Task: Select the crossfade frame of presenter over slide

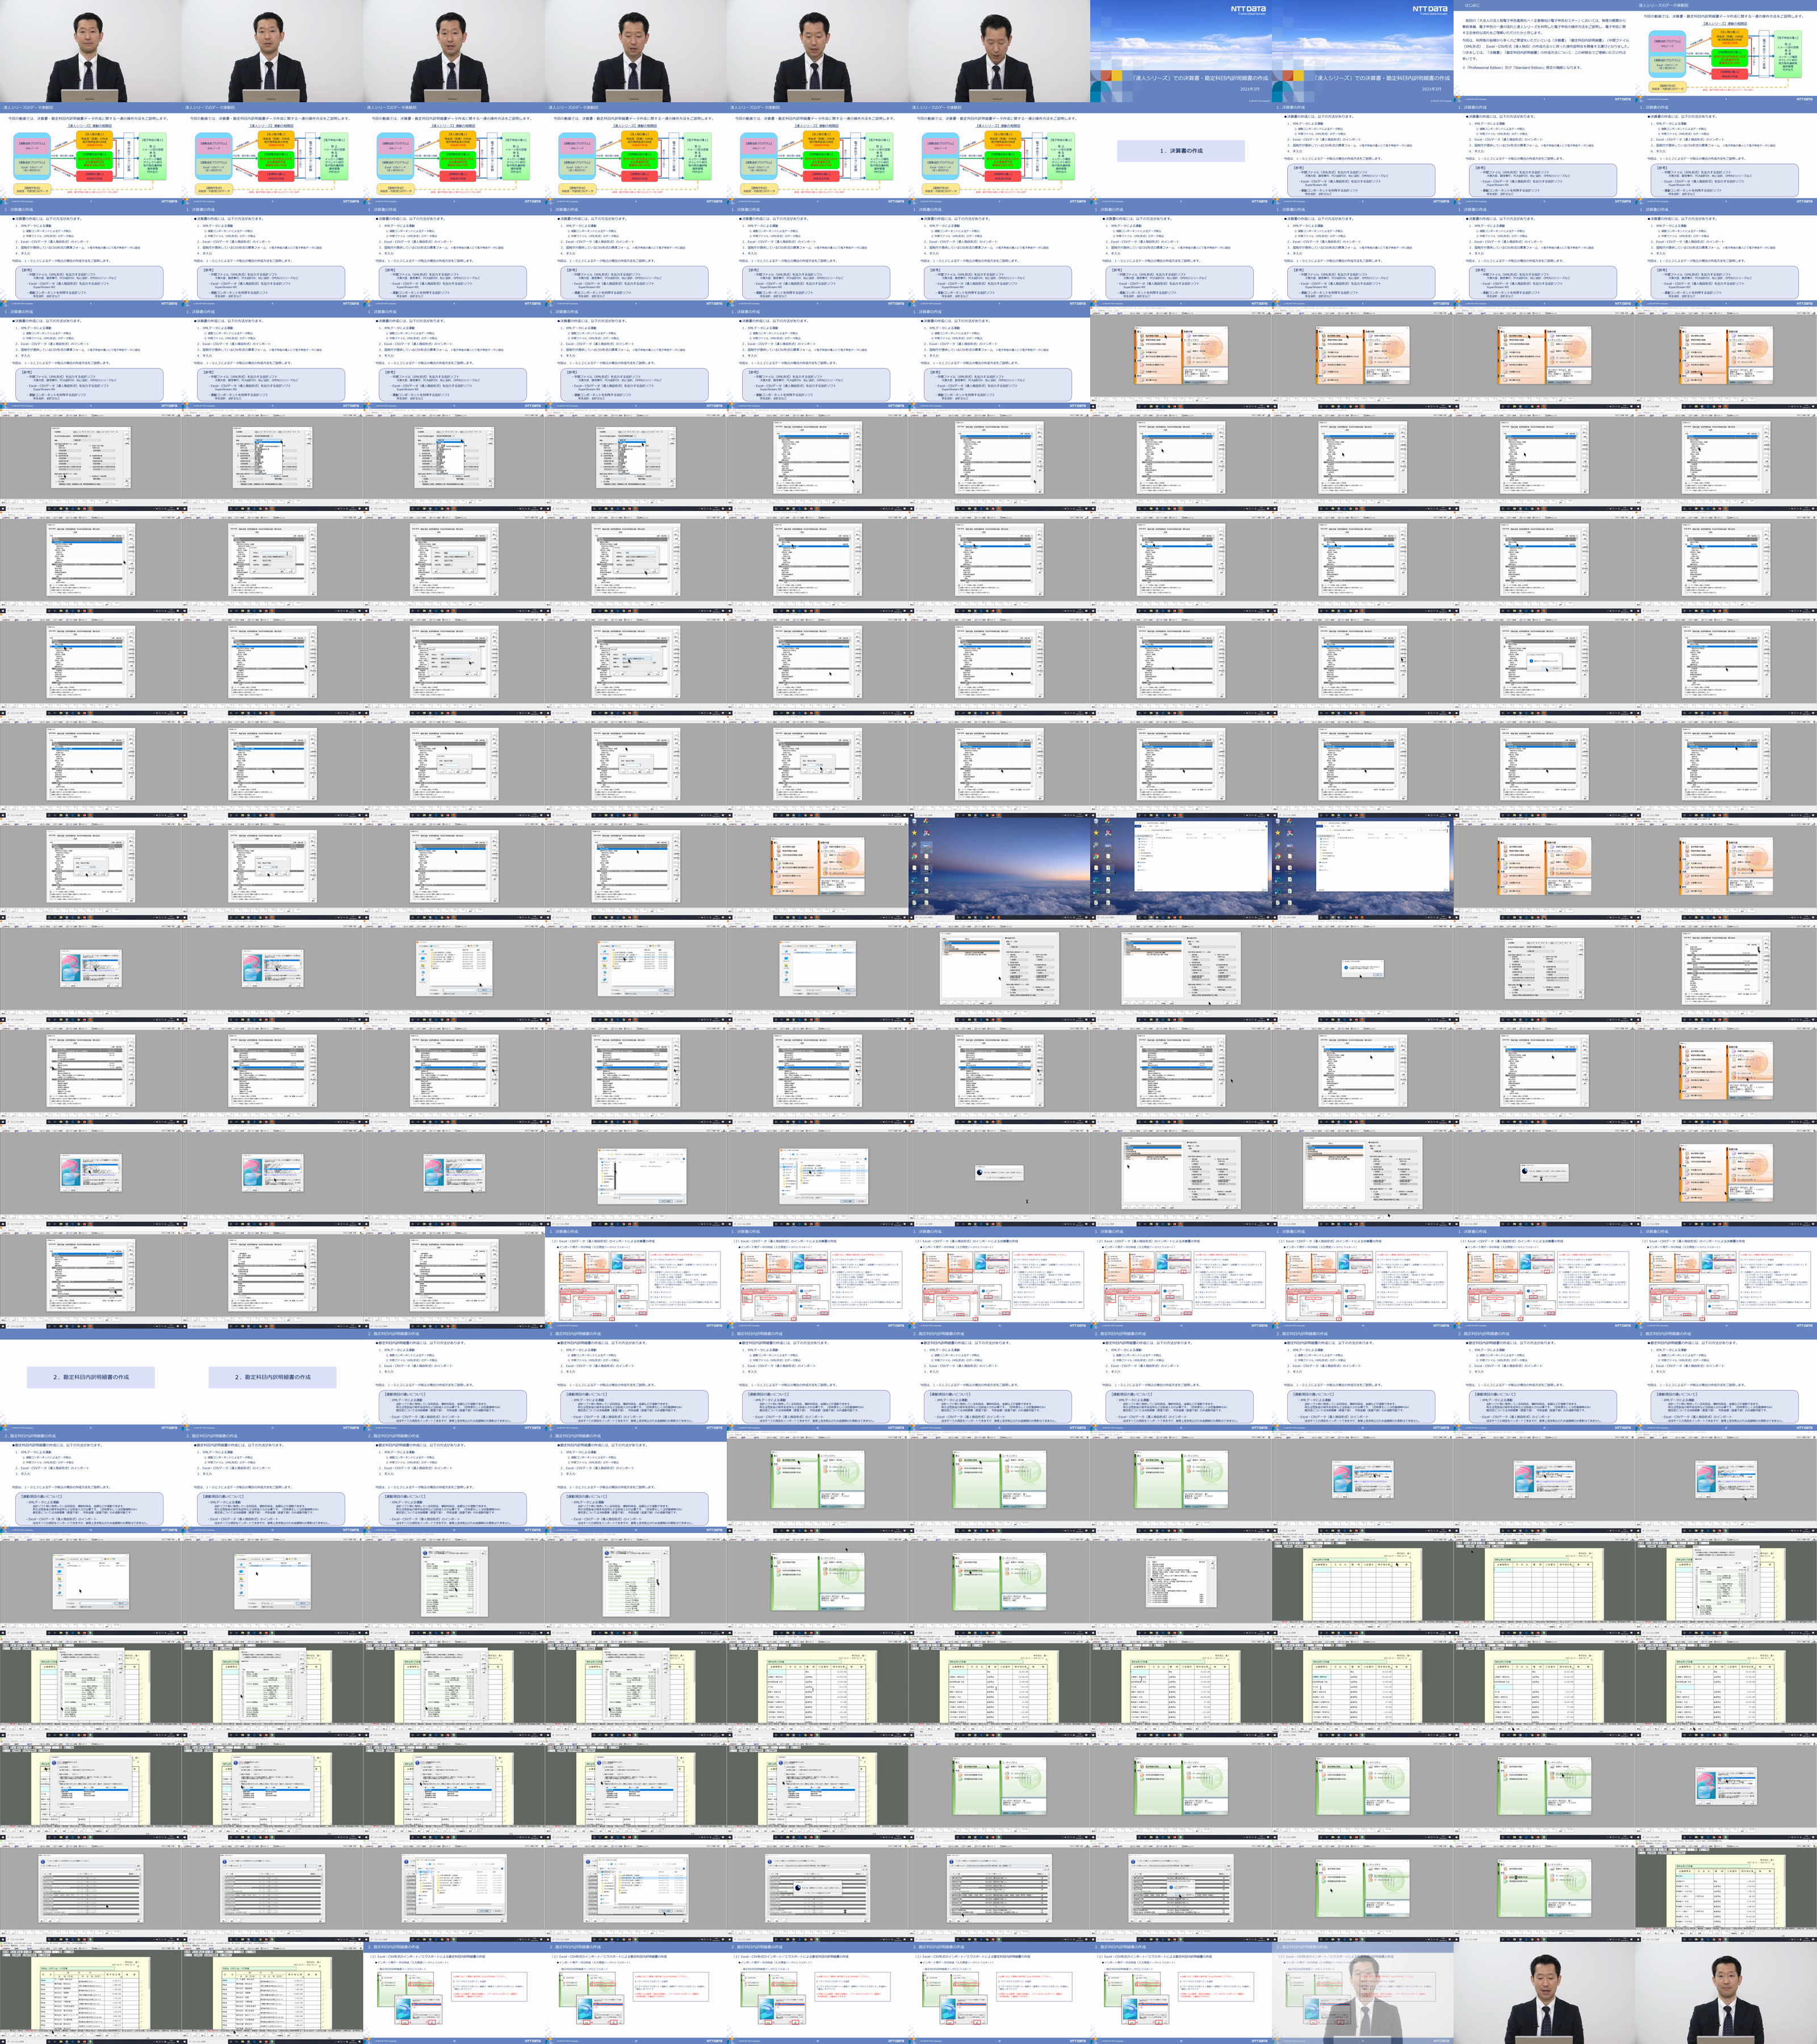Action: 1363,1992
